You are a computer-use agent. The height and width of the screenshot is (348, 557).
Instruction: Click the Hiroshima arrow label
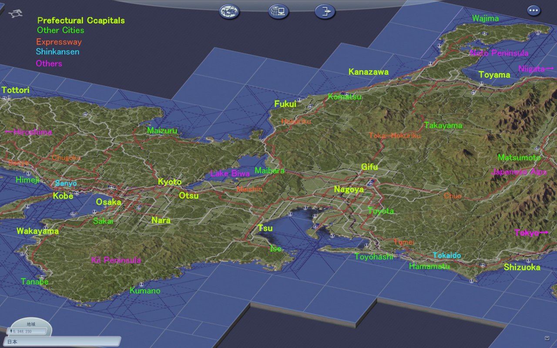[28, 132]
